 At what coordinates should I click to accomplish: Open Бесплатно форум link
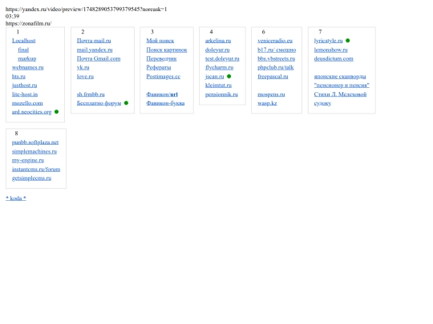tap(99, 103)
